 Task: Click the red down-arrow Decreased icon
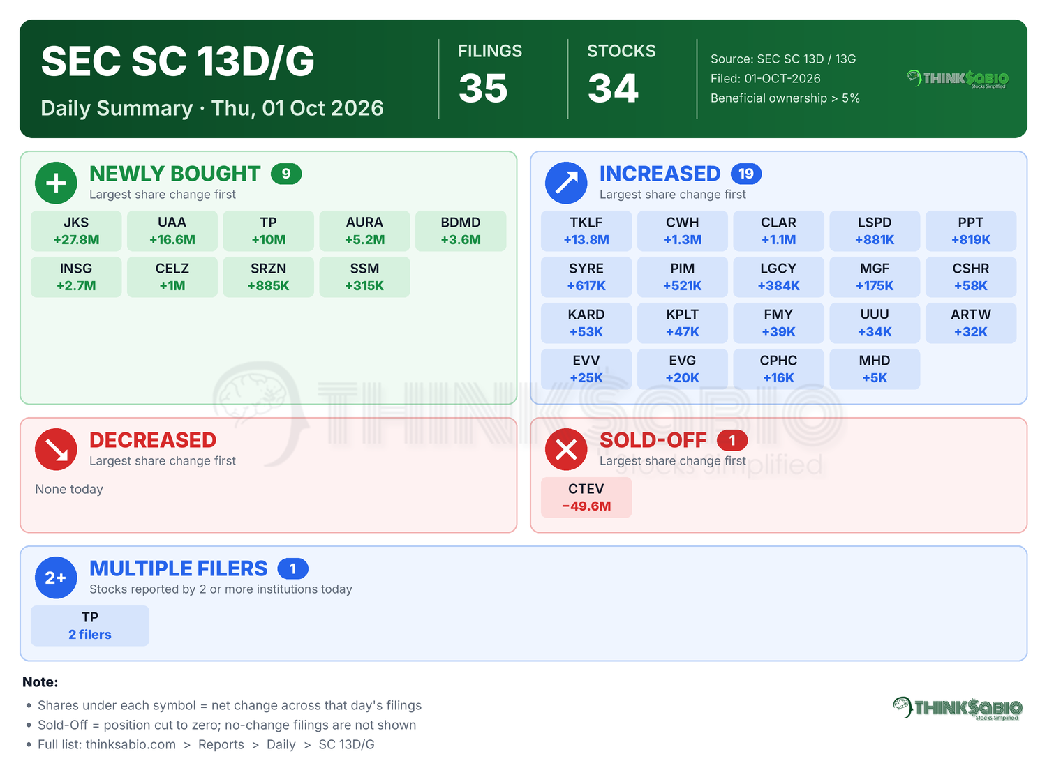(56, 449)
